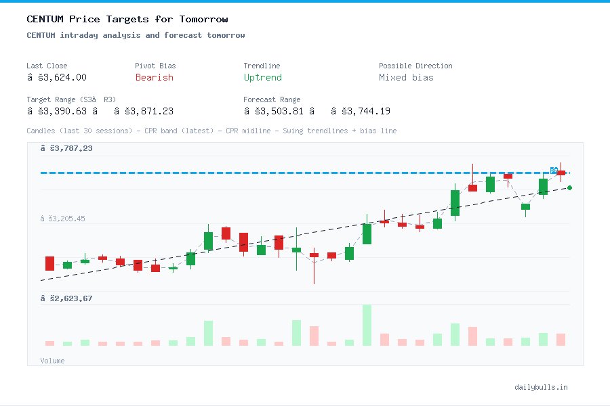Click the 3,205.45 mid axis label
Screen dimensions: 610x406
point(62,219)
